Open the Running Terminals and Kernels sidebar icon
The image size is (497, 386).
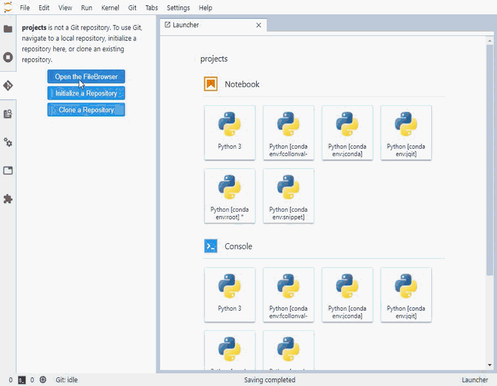pyautogui.click(x=8, y=57)
